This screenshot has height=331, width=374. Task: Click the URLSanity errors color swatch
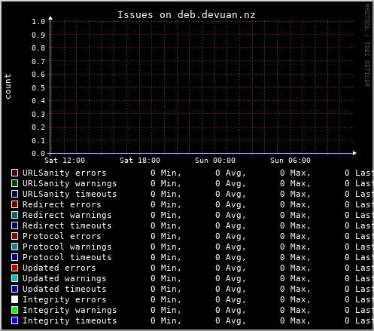pos(14,173)
